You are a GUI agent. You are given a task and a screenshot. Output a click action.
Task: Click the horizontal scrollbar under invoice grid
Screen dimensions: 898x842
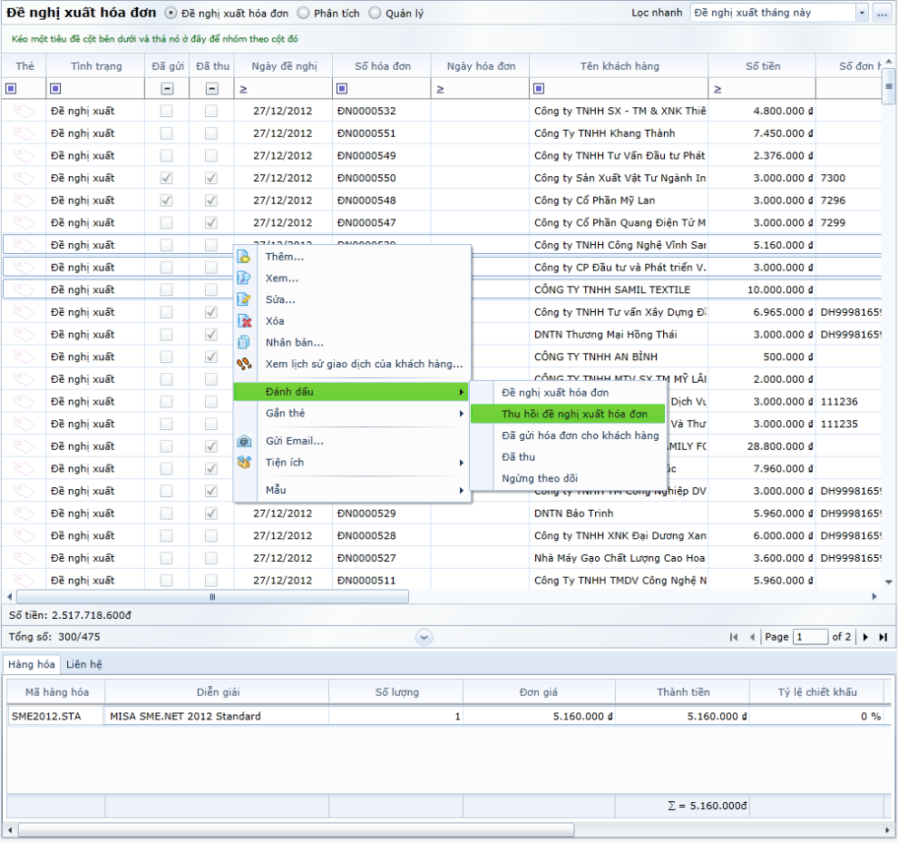click(x=212, y=597)
